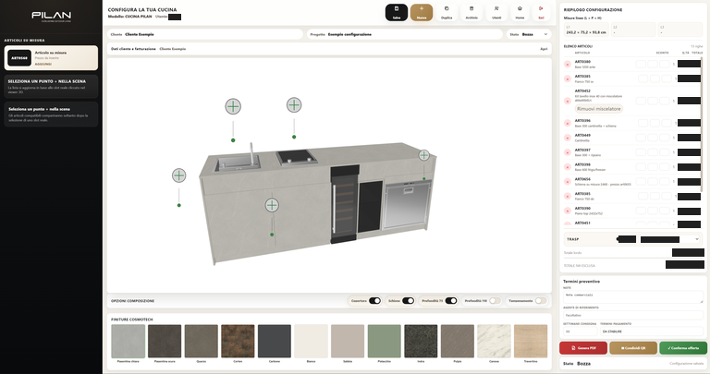This screenshot has height=374, width=710.
Task: Click the plus marker at the right end
Action: pos(423,155)
